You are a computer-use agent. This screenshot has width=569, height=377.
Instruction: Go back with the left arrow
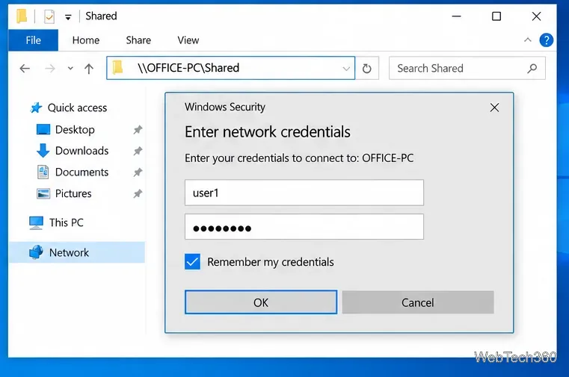point(25,68)
